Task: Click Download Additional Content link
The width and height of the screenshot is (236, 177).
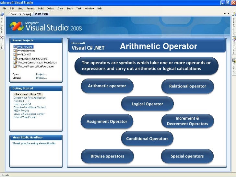Action: click(29, 107)
